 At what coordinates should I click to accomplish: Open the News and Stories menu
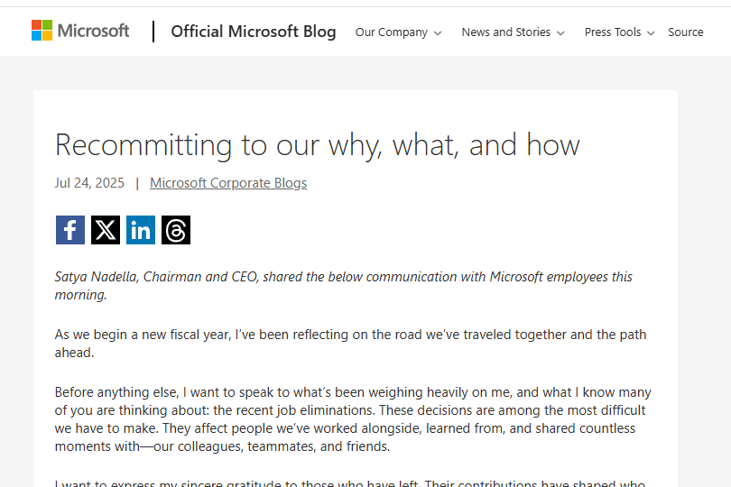tap(505, 32)
